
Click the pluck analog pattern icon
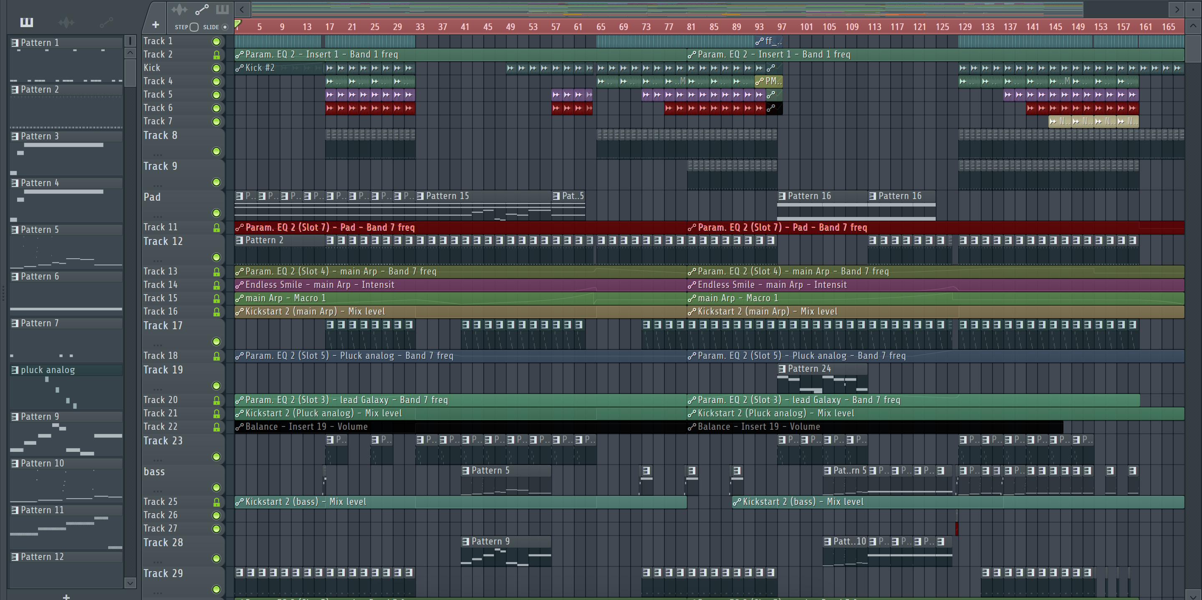coord(15,370)
